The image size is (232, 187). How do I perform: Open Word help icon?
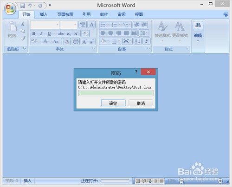point(226,14)
